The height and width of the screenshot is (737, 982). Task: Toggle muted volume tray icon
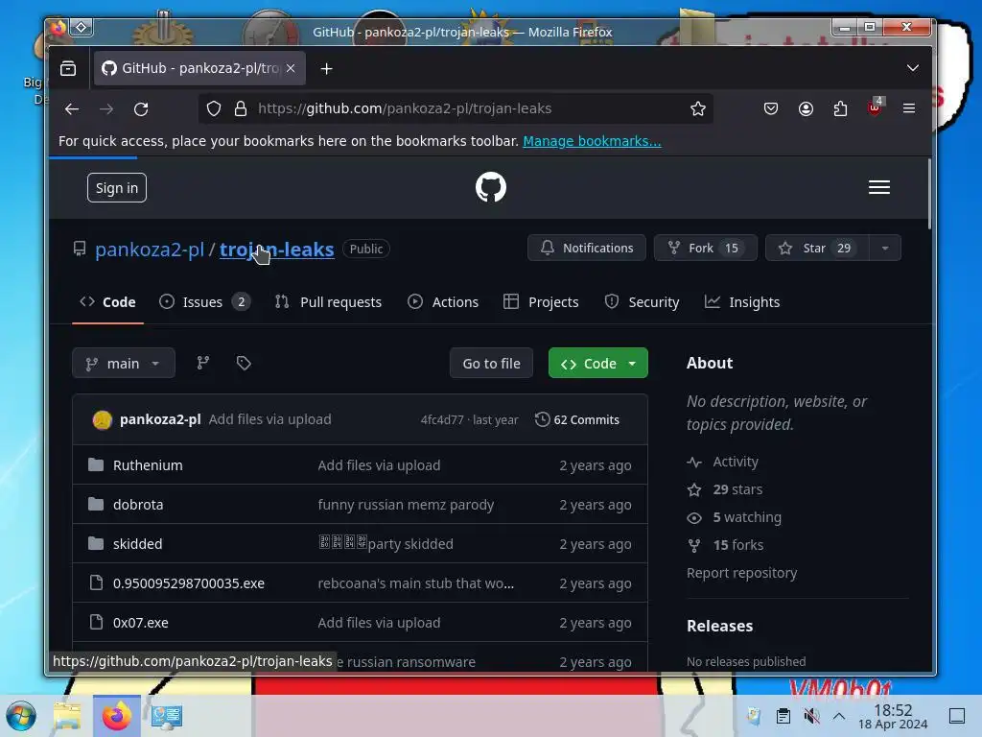tap(811, 716)
